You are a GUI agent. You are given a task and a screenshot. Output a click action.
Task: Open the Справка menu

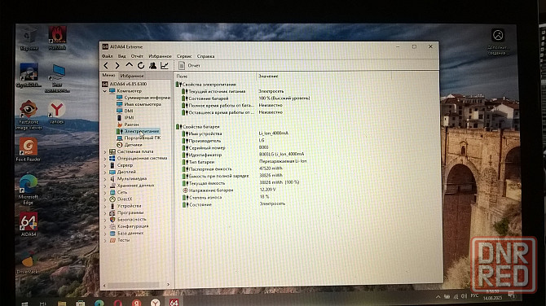[206, 56]
